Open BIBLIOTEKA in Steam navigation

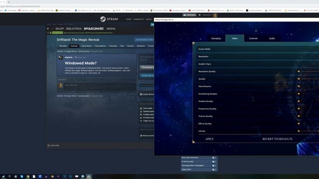click(74, 29)
